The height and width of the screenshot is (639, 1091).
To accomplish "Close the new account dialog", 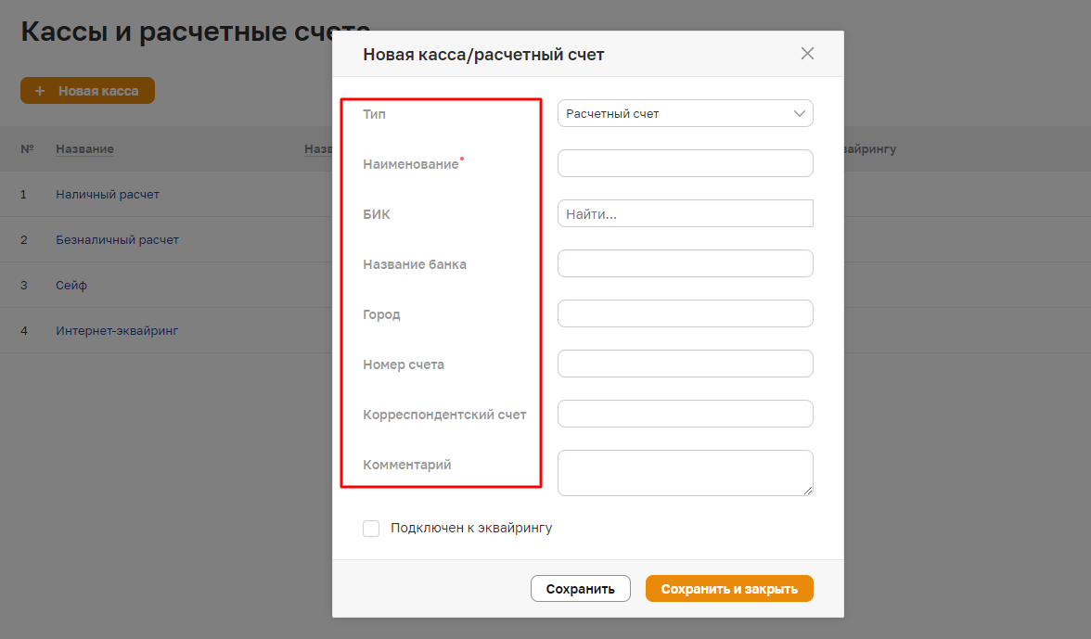I will coord(807,54).
